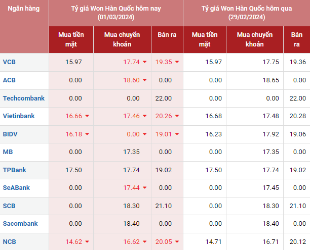Click the red arrow beside ACB 18.60

[x=144, y=80]
